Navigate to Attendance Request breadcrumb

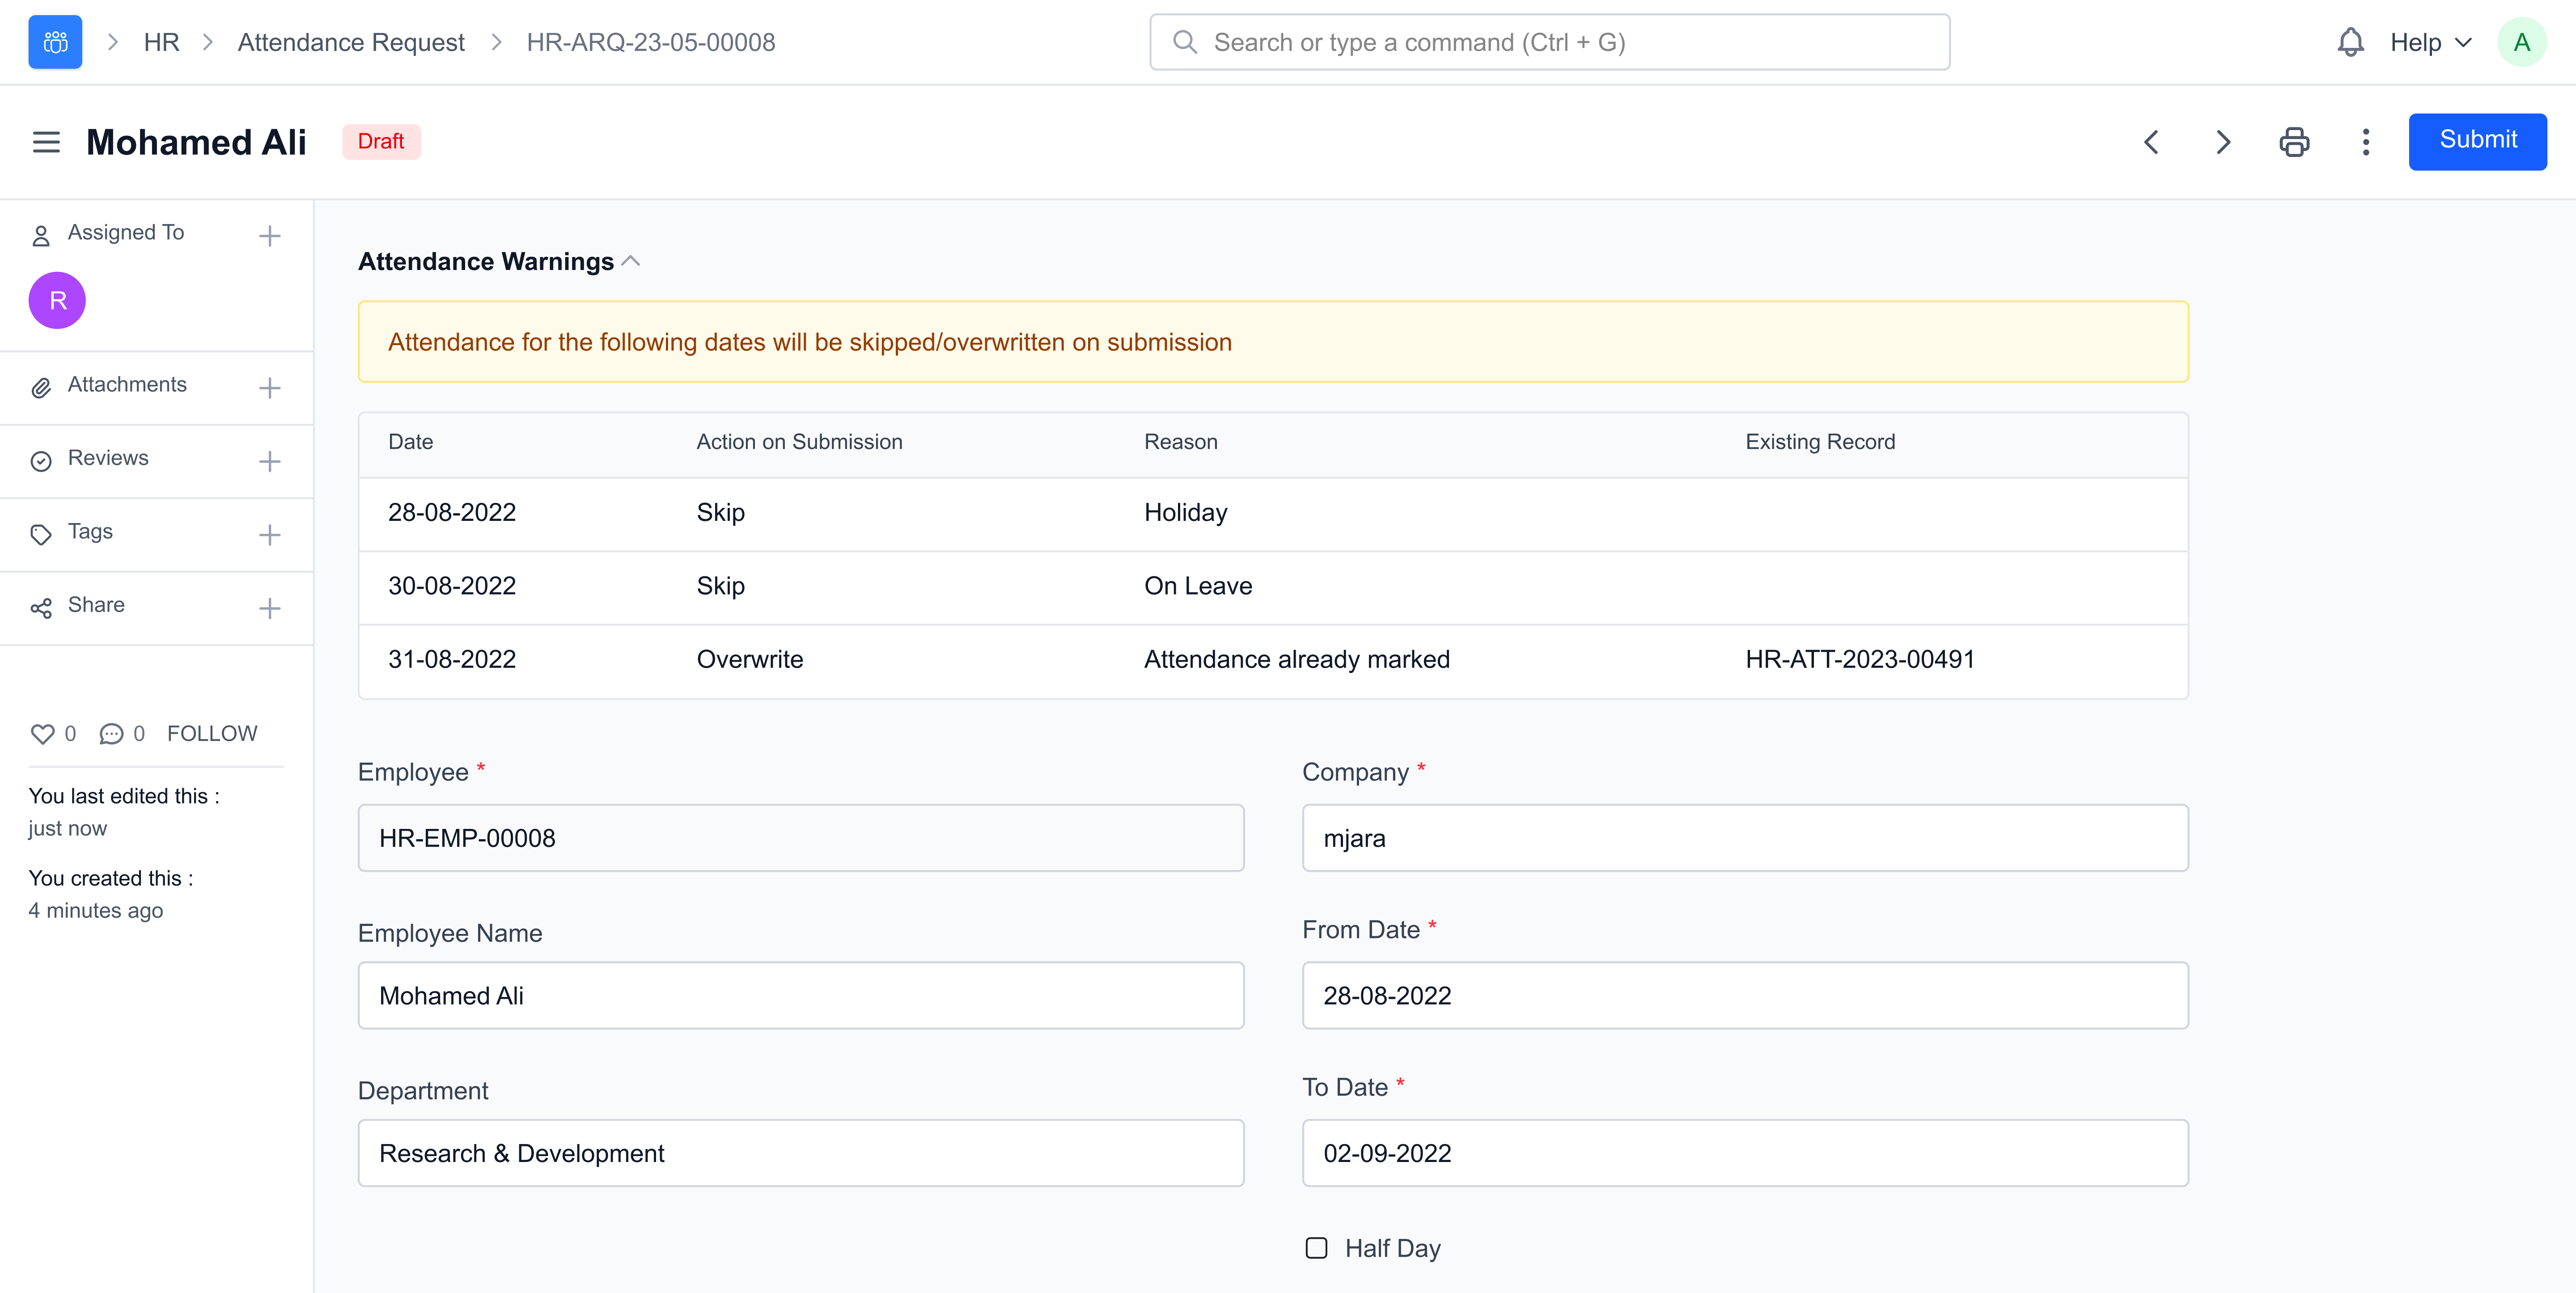(351, 42)
